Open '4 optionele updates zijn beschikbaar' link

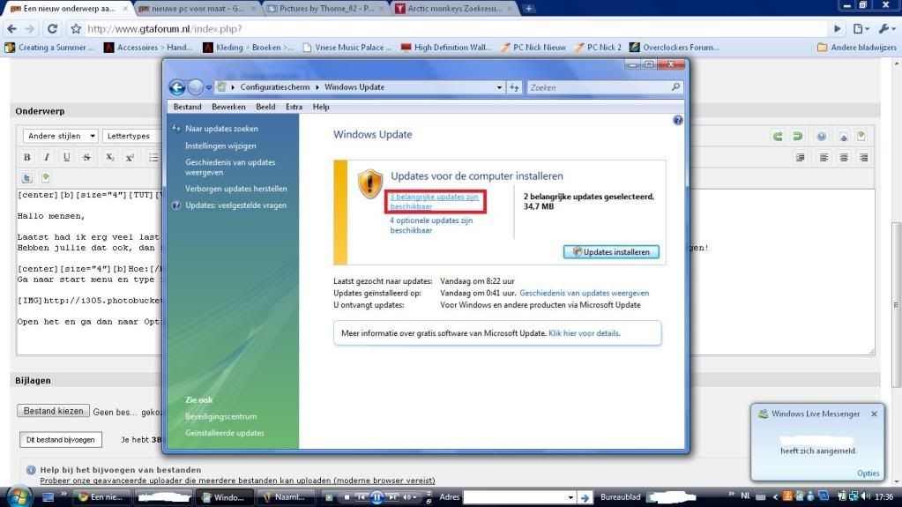tap(431, 225)
